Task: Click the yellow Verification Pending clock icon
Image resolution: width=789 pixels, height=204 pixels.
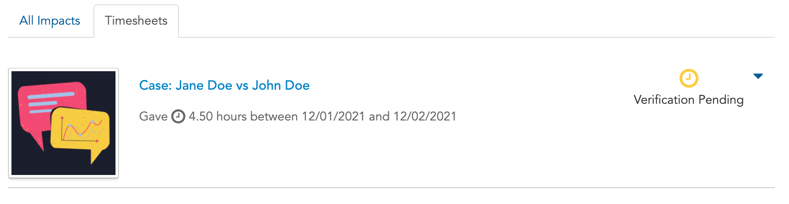Action: pyautogui.click(x=689, y=78)
